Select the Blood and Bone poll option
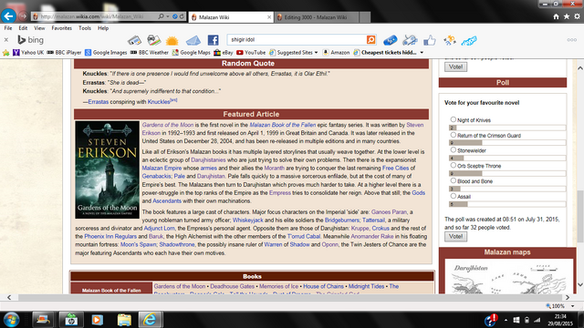 tap(453, 180)
